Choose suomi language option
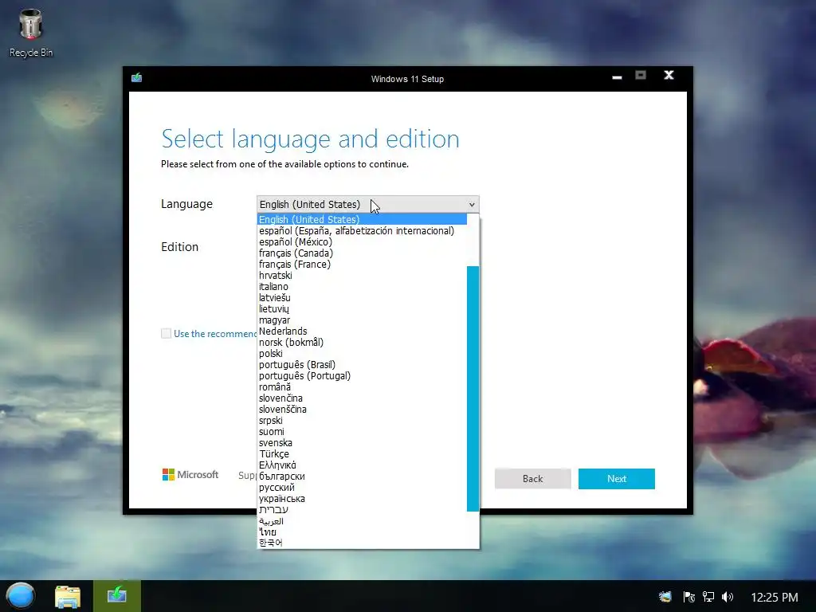 [363, 432]
